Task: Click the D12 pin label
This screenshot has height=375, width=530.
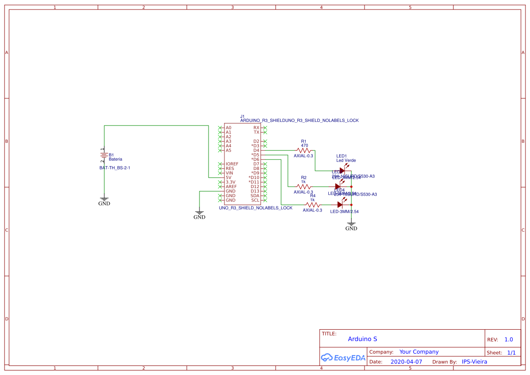Action: coord(255,187)
